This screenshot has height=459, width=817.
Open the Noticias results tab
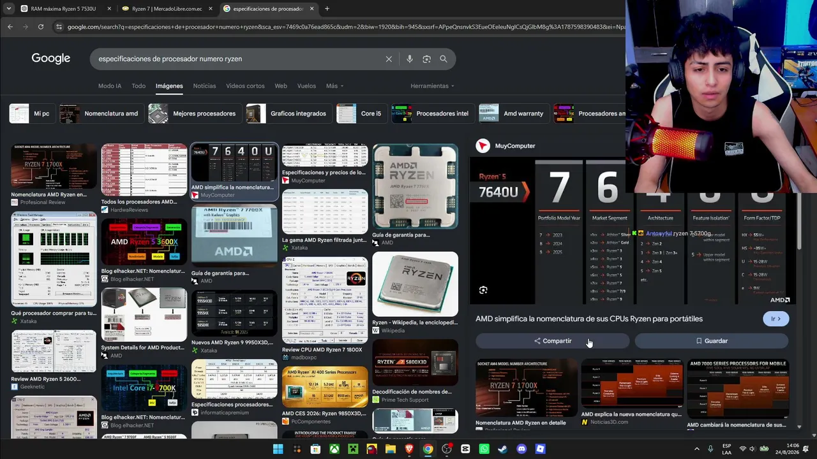pyautogui.click(x=204, y=86)
